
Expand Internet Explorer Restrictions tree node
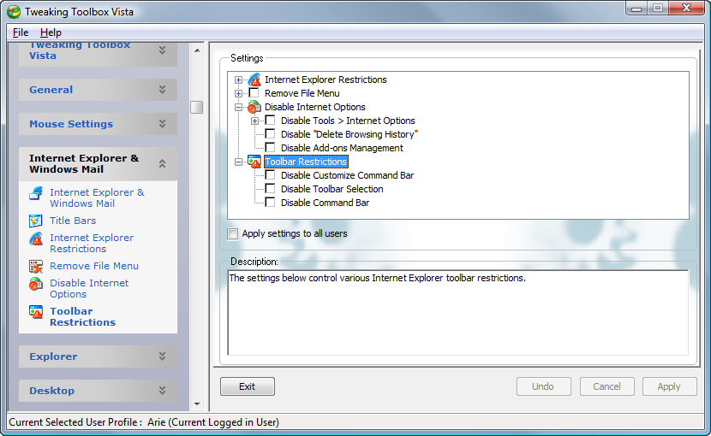[x=238, y=80]
